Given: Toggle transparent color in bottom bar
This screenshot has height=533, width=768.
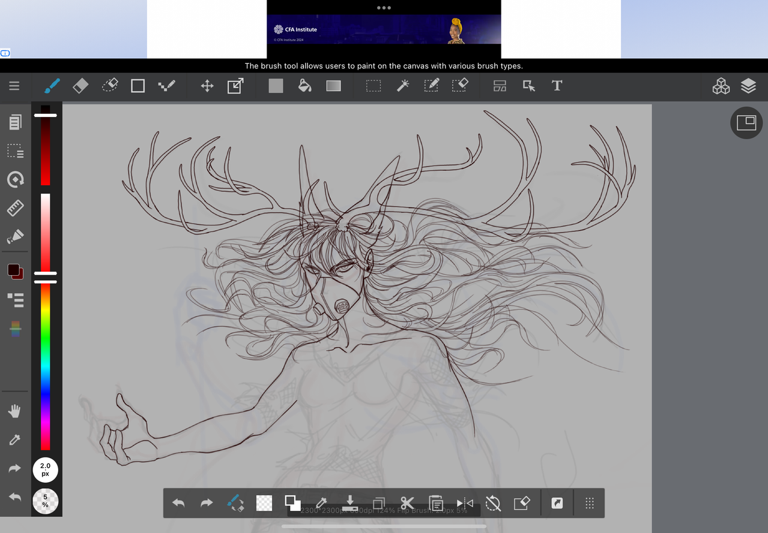Looking at the screenshot, I should pos(264,503).
